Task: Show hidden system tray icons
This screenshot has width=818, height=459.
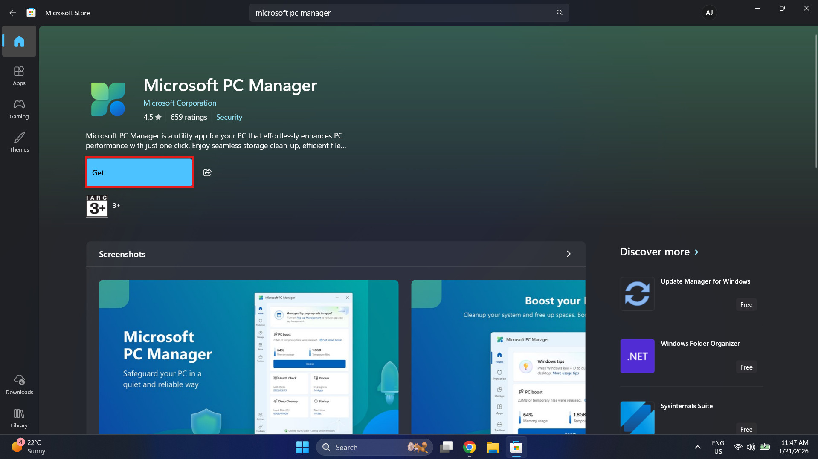Action: click(697, 447)
